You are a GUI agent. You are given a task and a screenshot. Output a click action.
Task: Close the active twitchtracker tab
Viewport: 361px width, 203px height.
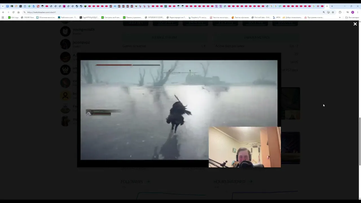click(327, 6)
